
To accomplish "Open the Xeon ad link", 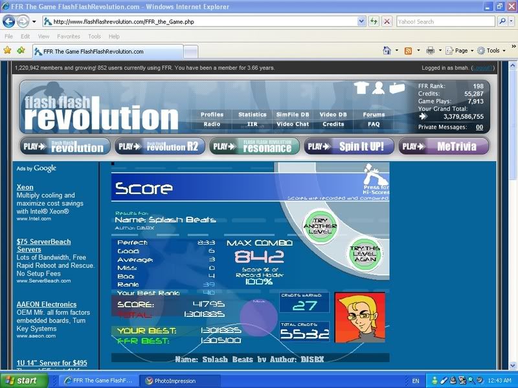I will pos(25,188).
